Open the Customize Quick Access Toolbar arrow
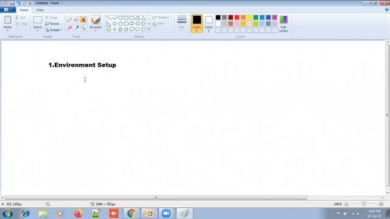 pos(30,3)
